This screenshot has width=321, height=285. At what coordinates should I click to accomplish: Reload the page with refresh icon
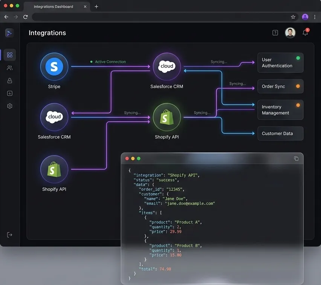[25, 17]
